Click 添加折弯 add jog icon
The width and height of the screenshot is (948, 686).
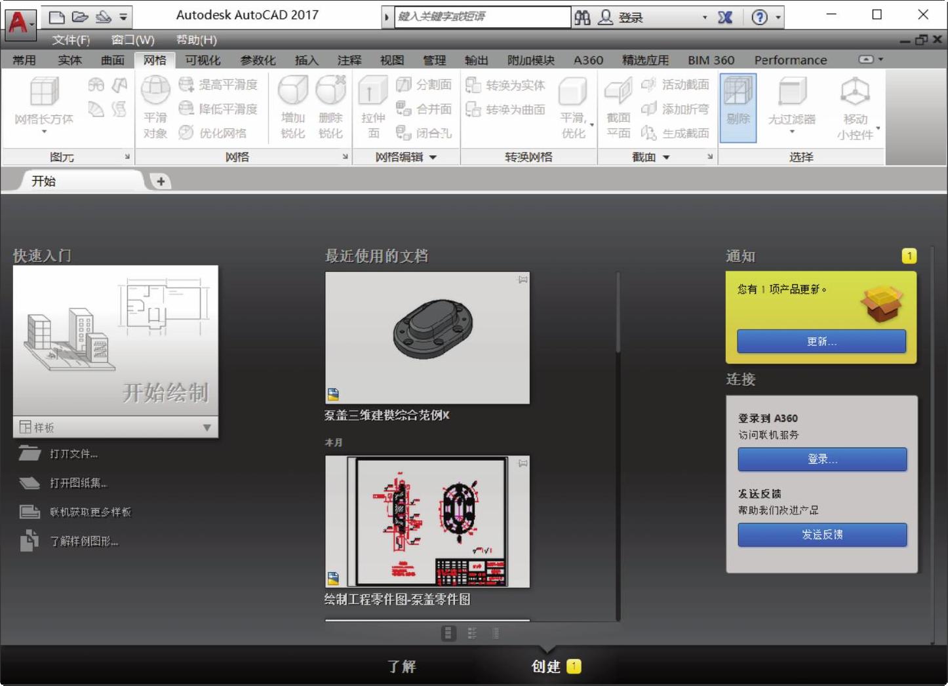[x=648, y=108]
